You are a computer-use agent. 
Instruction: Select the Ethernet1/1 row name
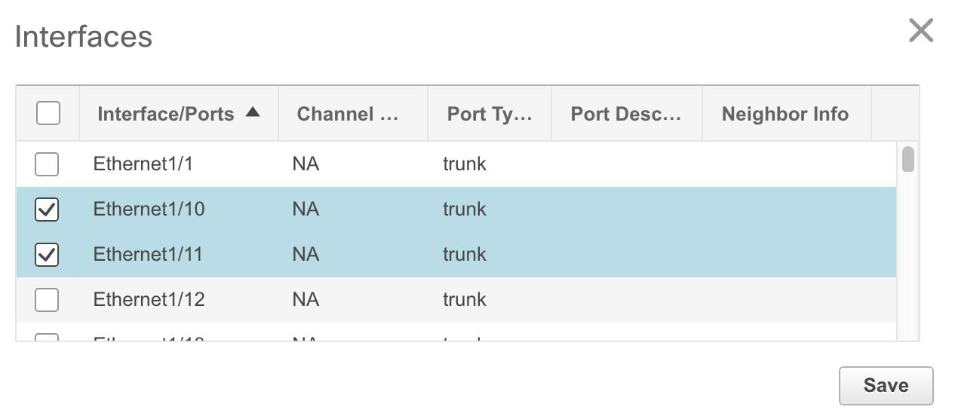tap(143, 164)
